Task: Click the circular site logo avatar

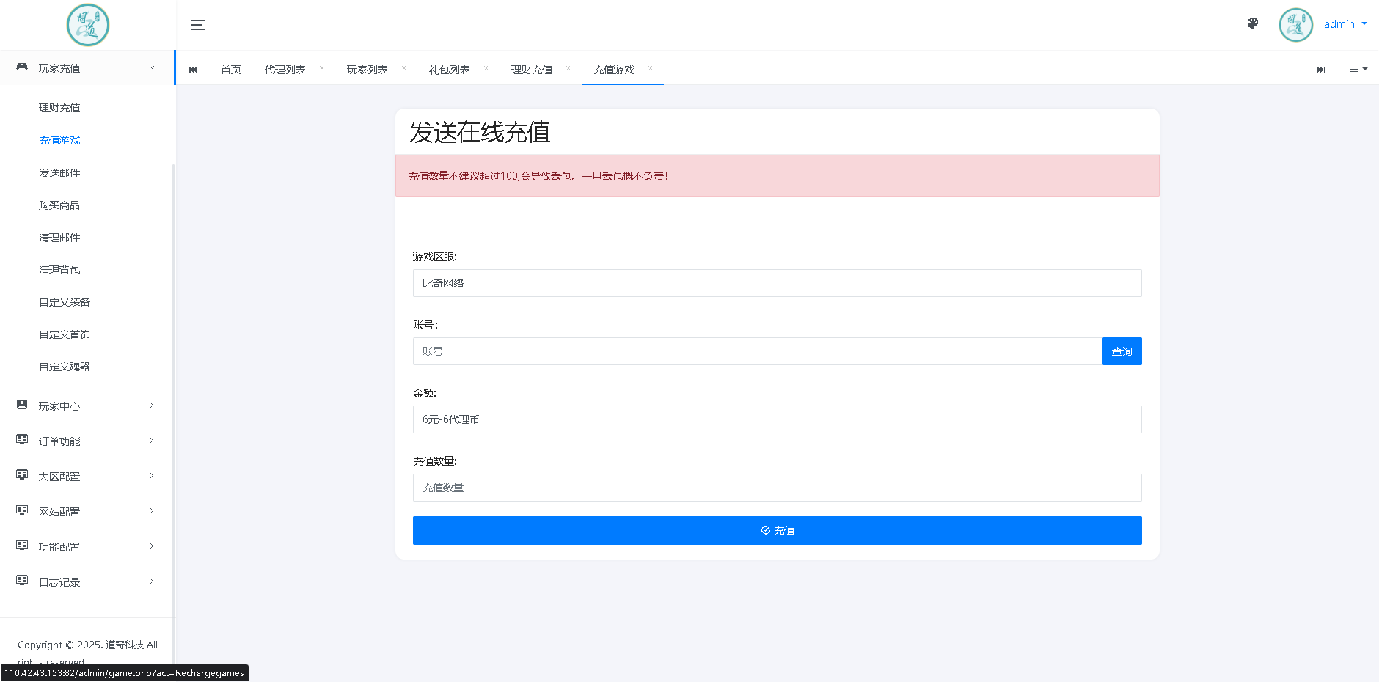Action: click(87, 24)
